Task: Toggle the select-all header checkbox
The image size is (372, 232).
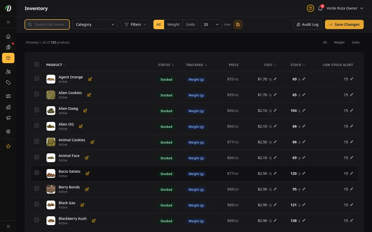Action: click(37, 64)
